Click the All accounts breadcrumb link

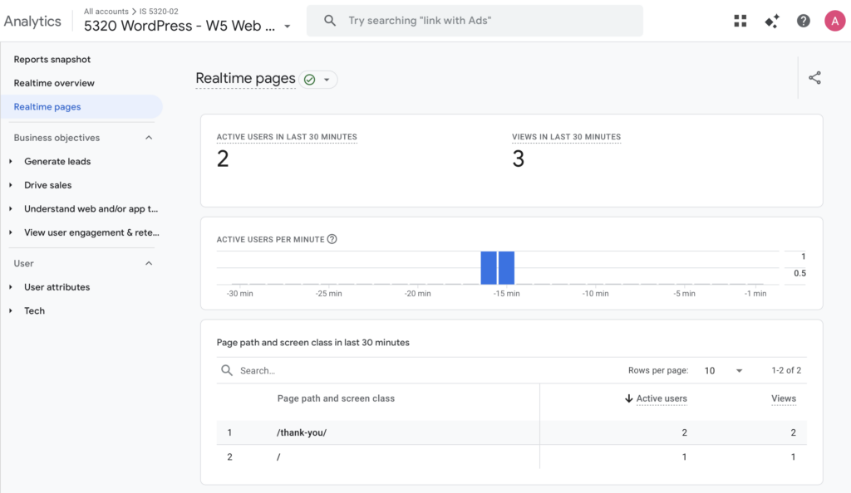click(x=106, y=12)
